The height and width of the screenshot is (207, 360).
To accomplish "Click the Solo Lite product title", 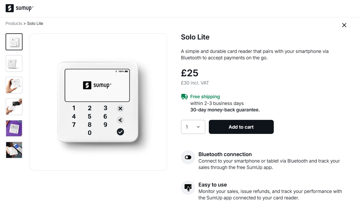I will point(195,37).
